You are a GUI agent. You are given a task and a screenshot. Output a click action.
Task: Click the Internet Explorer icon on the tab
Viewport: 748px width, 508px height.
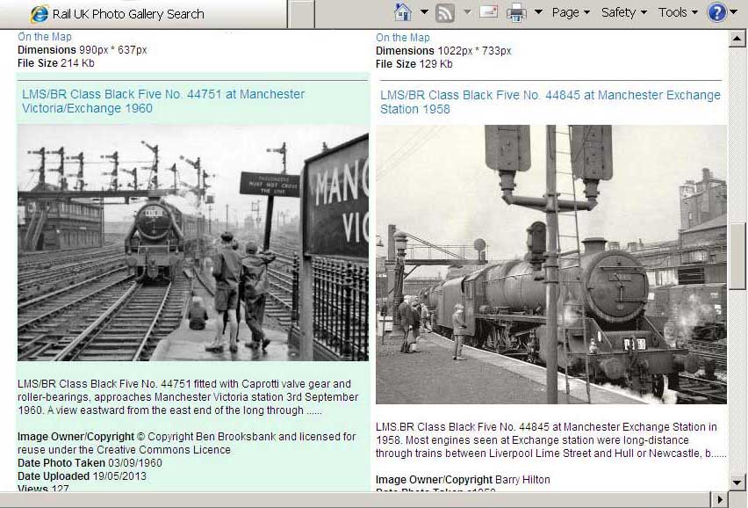click(40, 14)
